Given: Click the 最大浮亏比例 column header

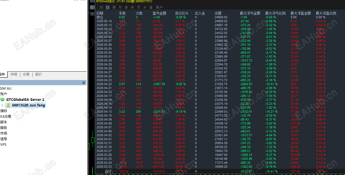Looking at the screenshot, I should coord(275,13).
